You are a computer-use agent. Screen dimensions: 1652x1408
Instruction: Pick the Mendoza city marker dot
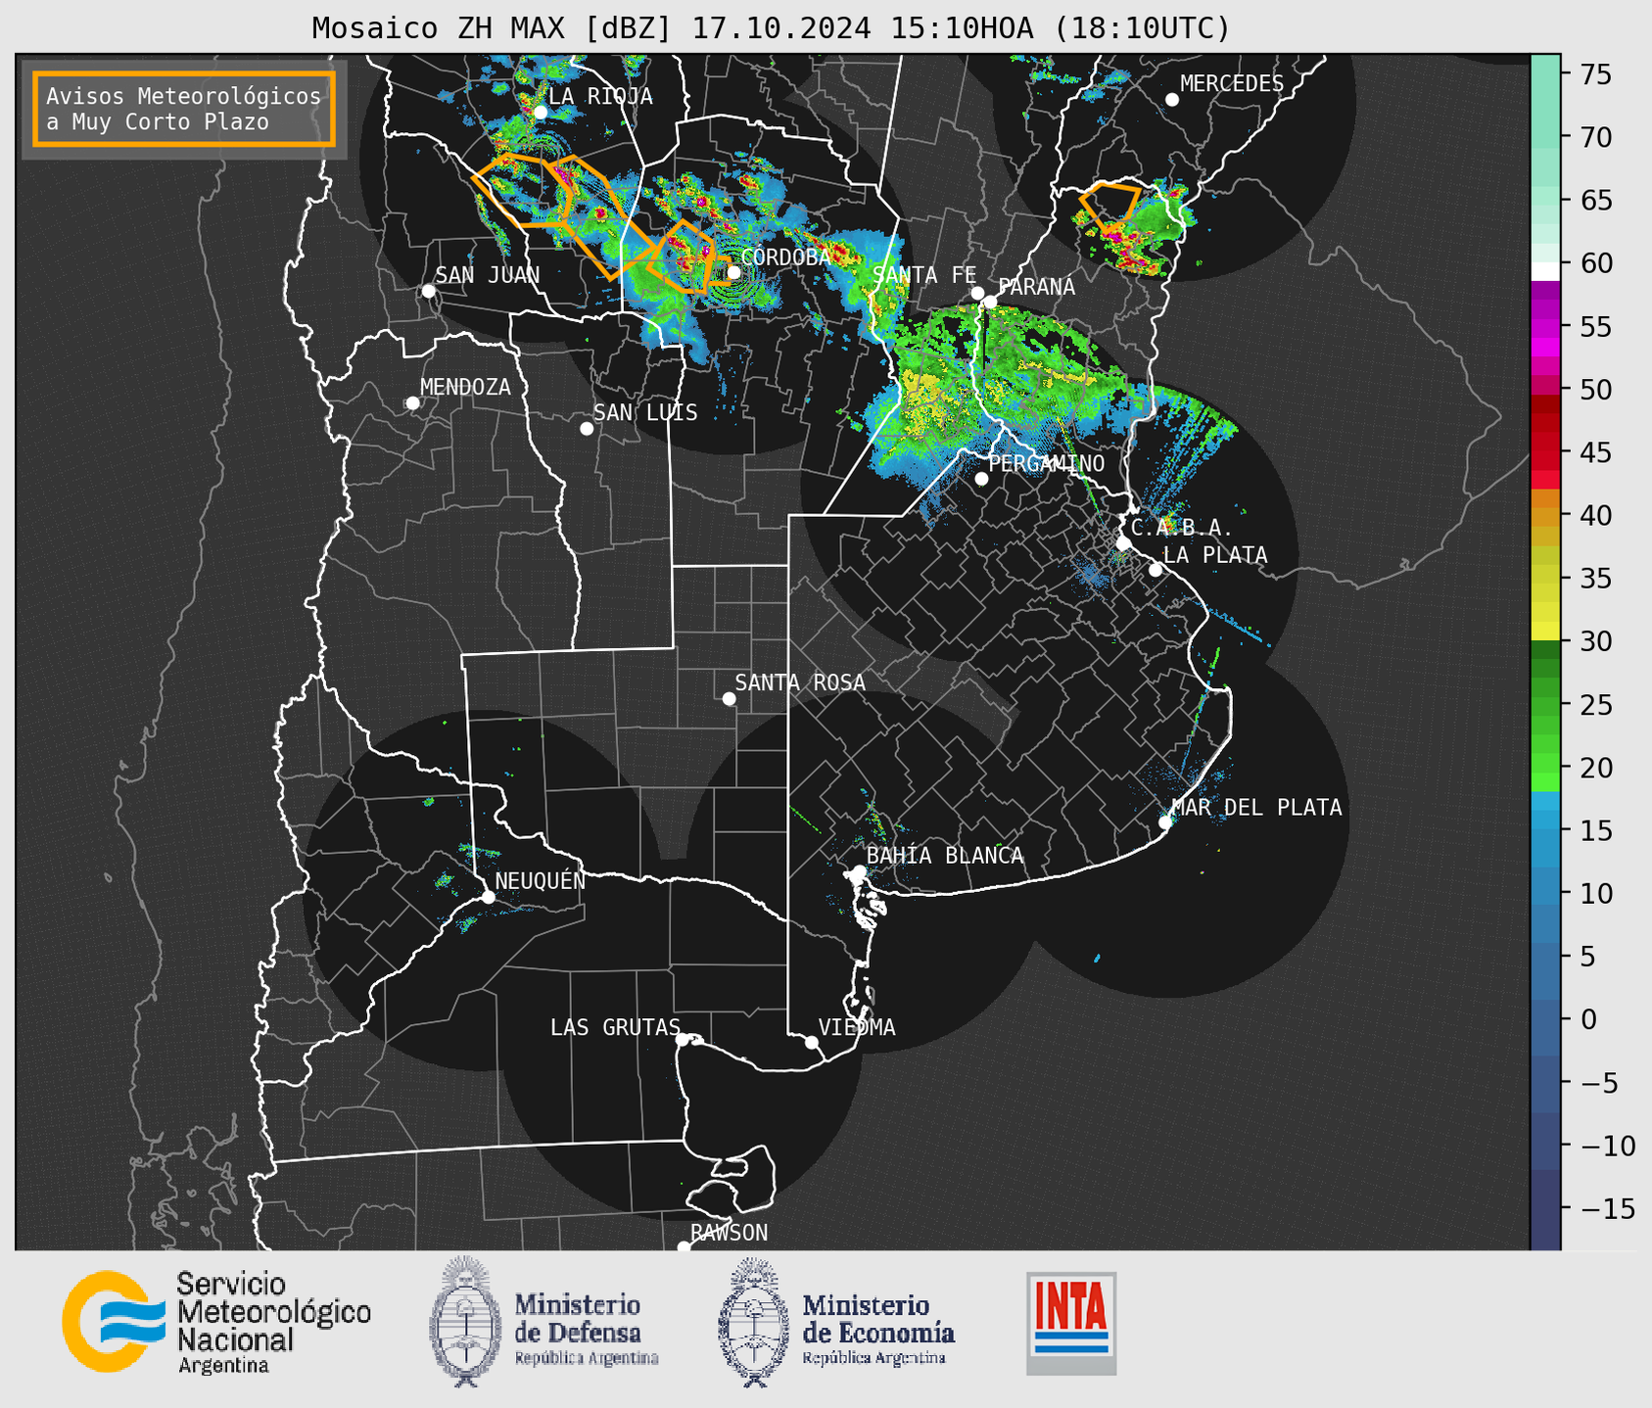pyautogui.click(x=412, y=403)
